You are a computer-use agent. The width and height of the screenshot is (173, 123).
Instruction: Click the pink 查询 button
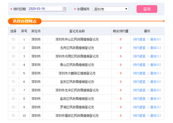pos(147,9)
